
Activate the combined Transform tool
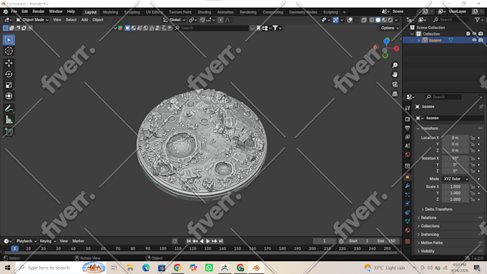pyautogui.click(x=9, y=96)
